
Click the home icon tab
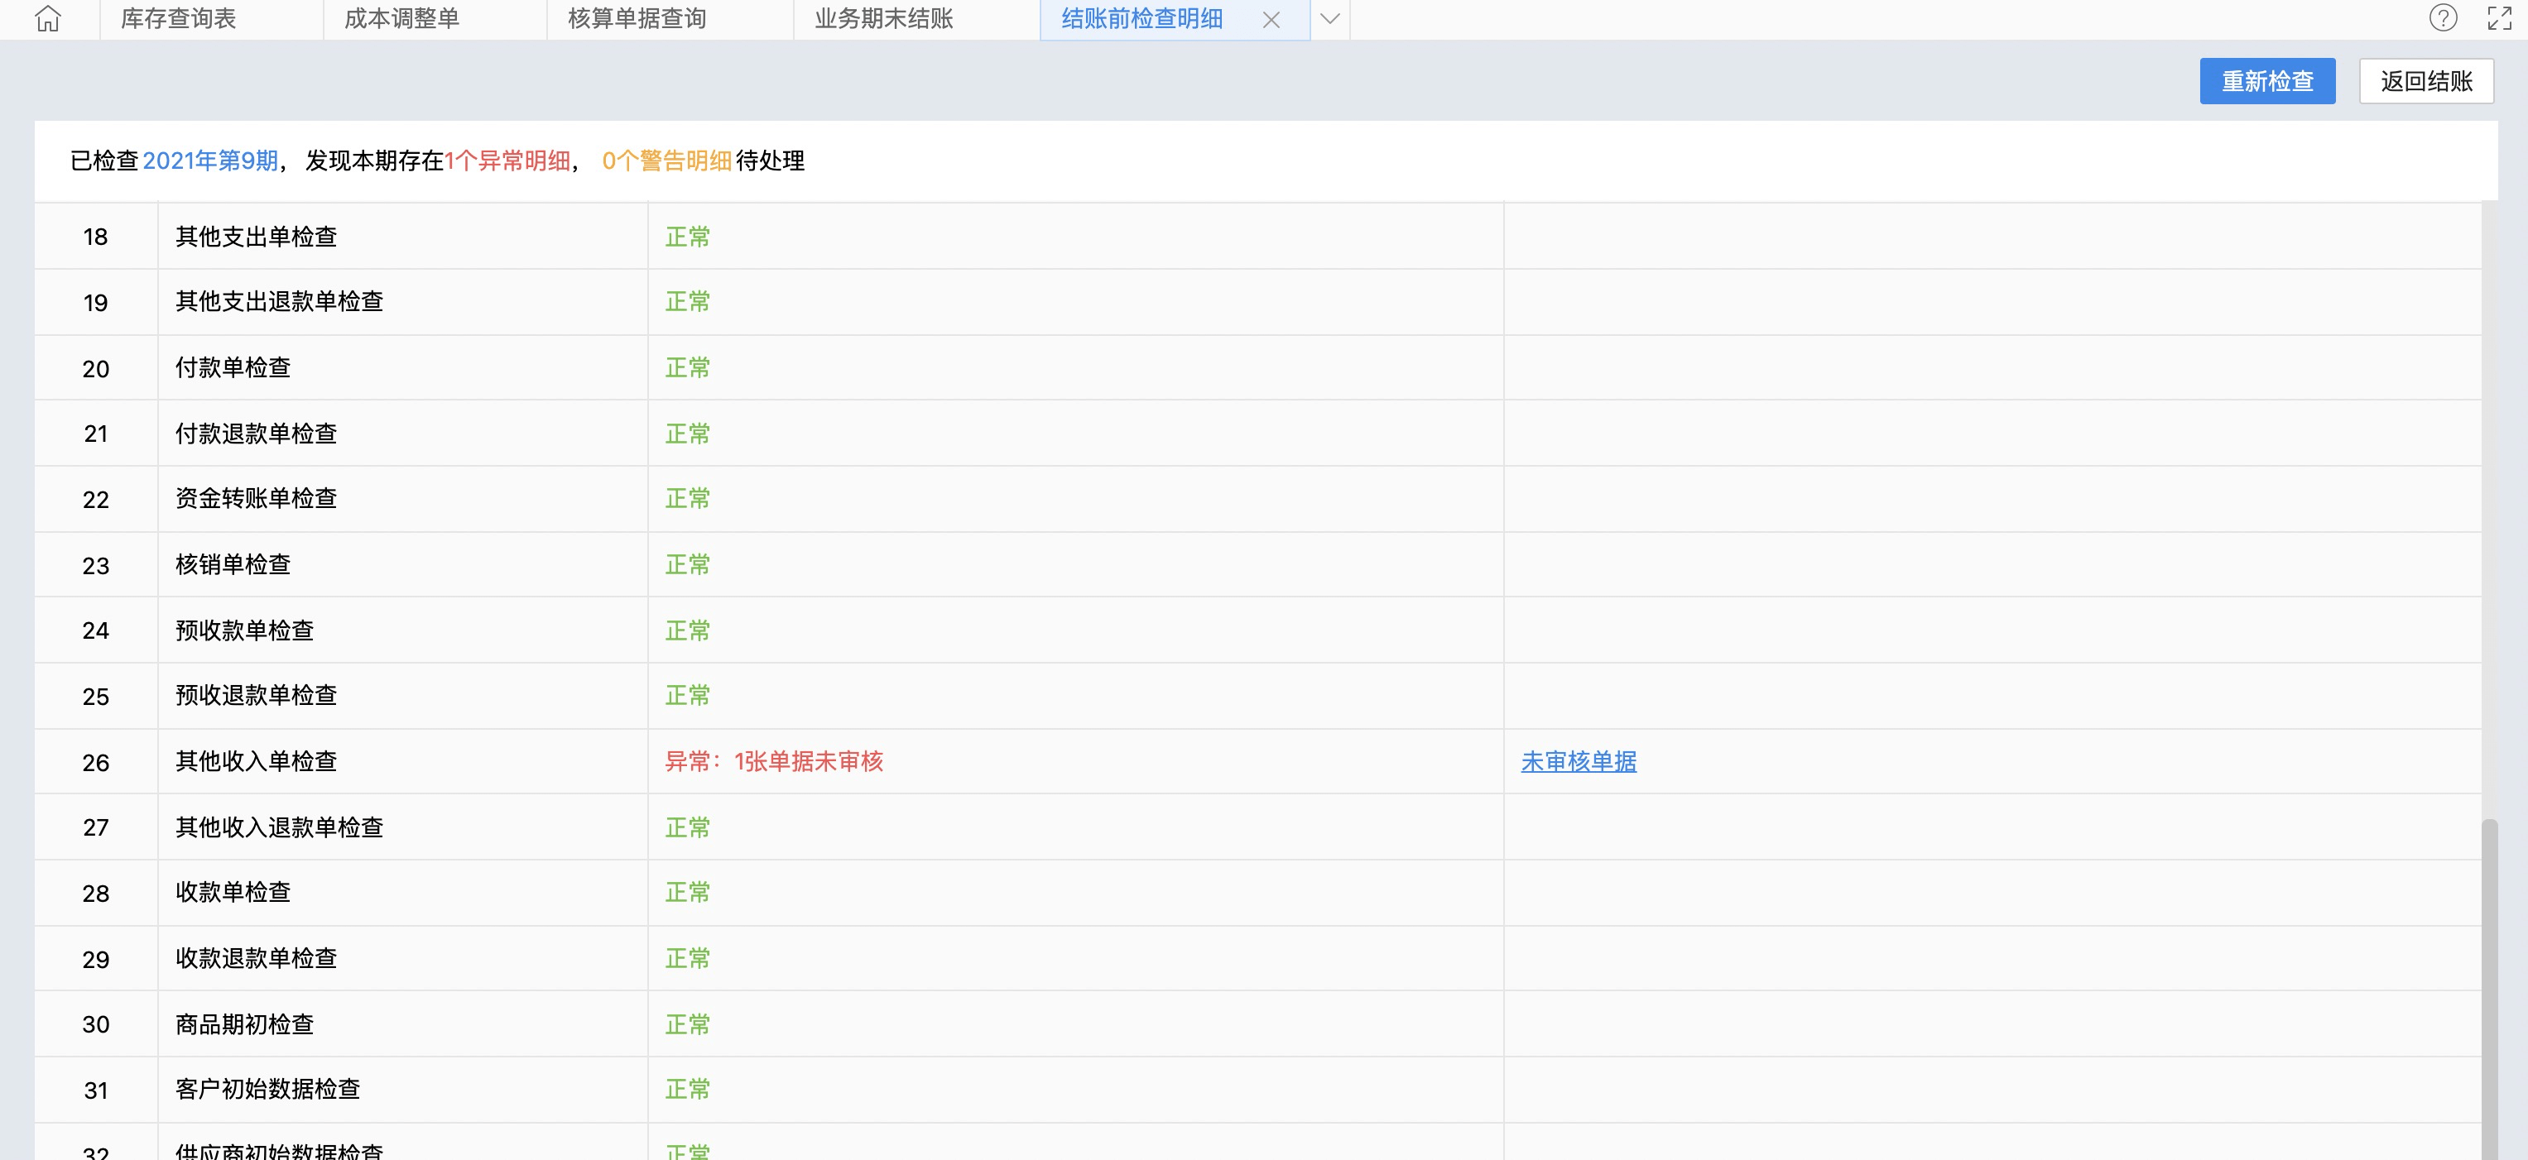tap(48, 19)
